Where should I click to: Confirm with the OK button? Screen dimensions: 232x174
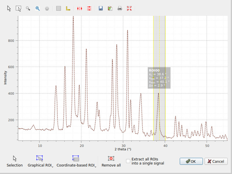(191, 161)
